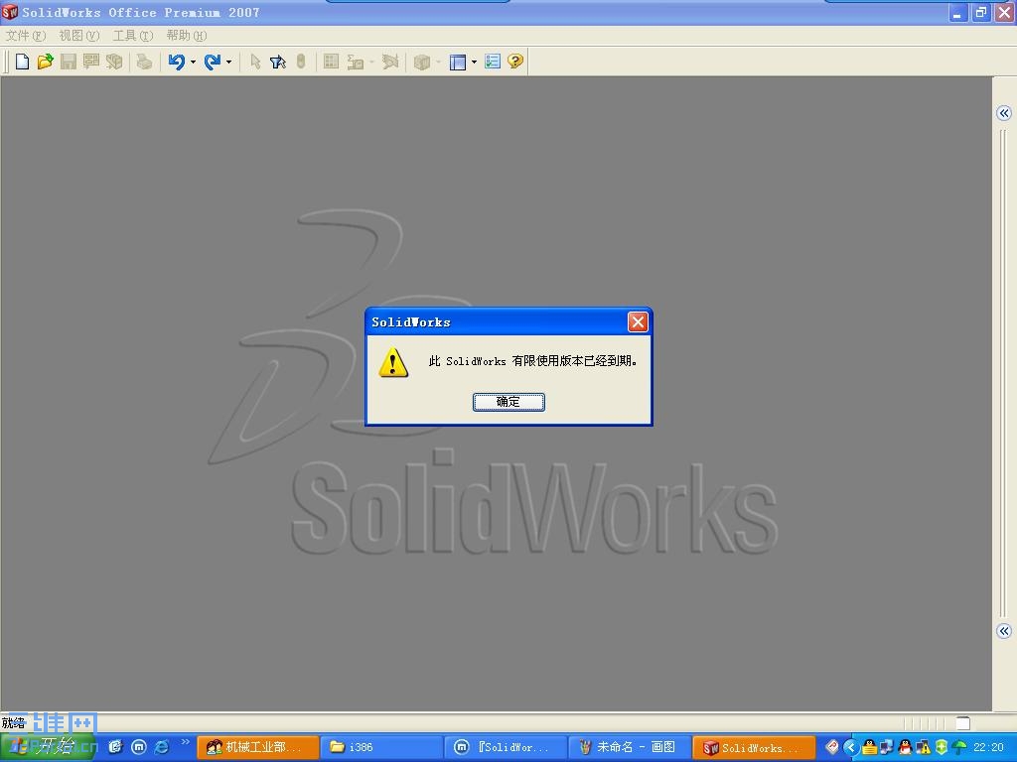The width and height of the screenshot is (1017, 762).
Task: Click the yellow warning icon in dialog
Action: click(x=393, y=362)
